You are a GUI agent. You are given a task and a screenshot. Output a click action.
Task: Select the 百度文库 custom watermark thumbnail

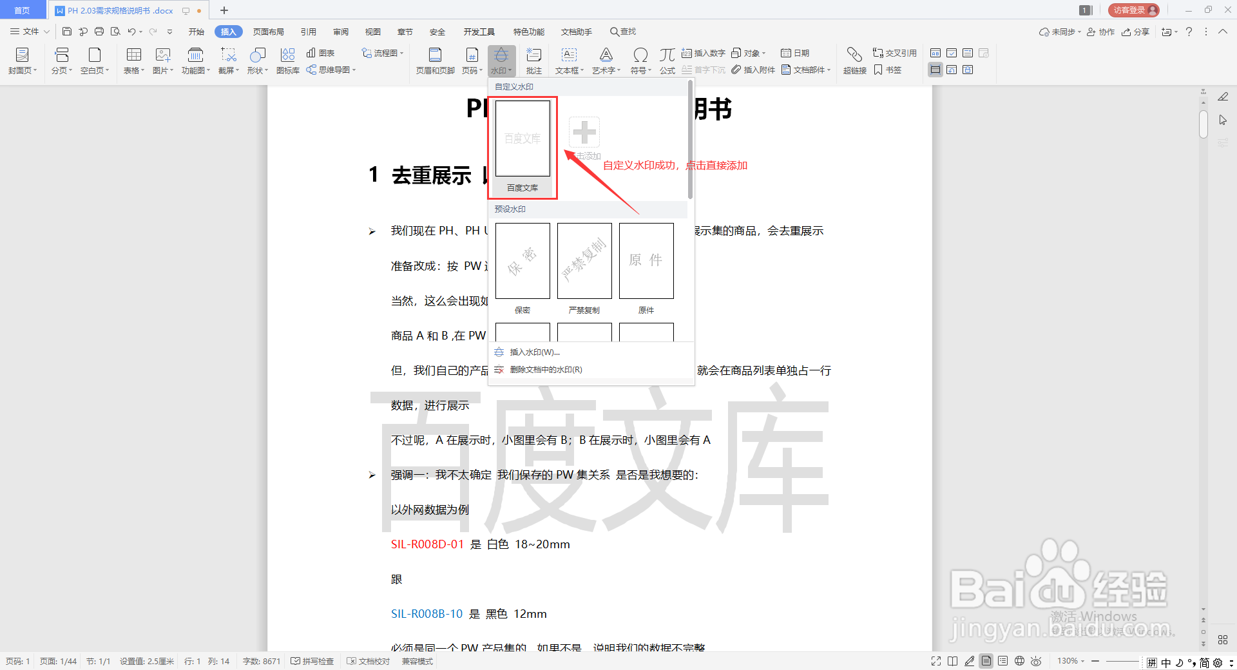pyautogui.click(x=522, y=138)
